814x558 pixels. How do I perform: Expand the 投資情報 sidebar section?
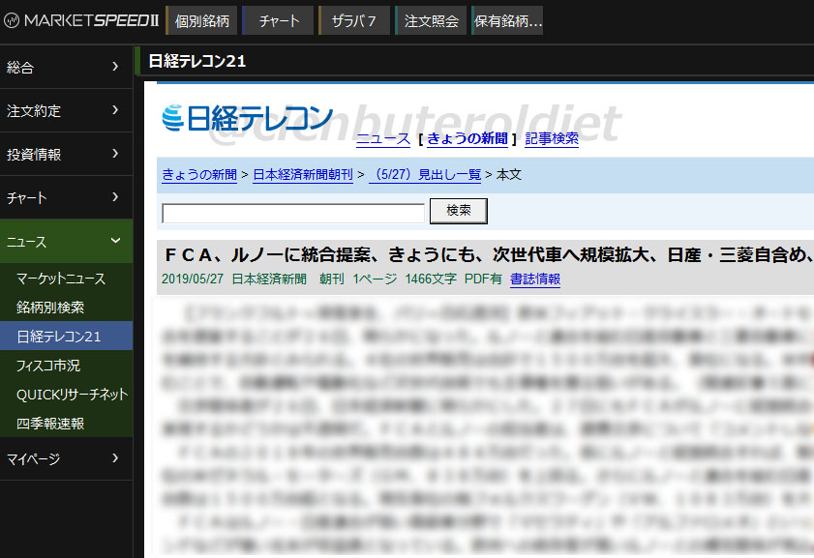point(67,154)
